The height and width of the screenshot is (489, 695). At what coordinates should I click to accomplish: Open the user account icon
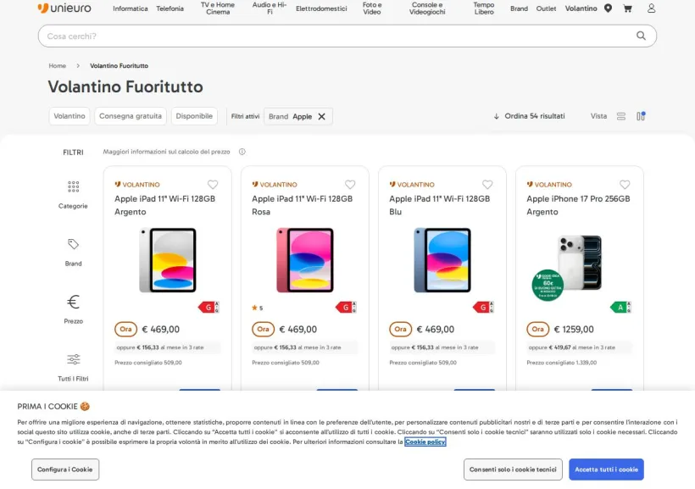coord(651,8)
